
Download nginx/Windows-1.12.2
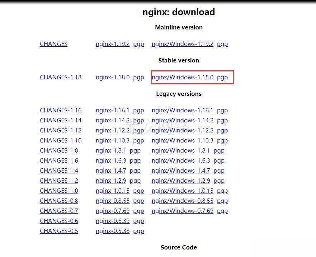pos(183,131)
